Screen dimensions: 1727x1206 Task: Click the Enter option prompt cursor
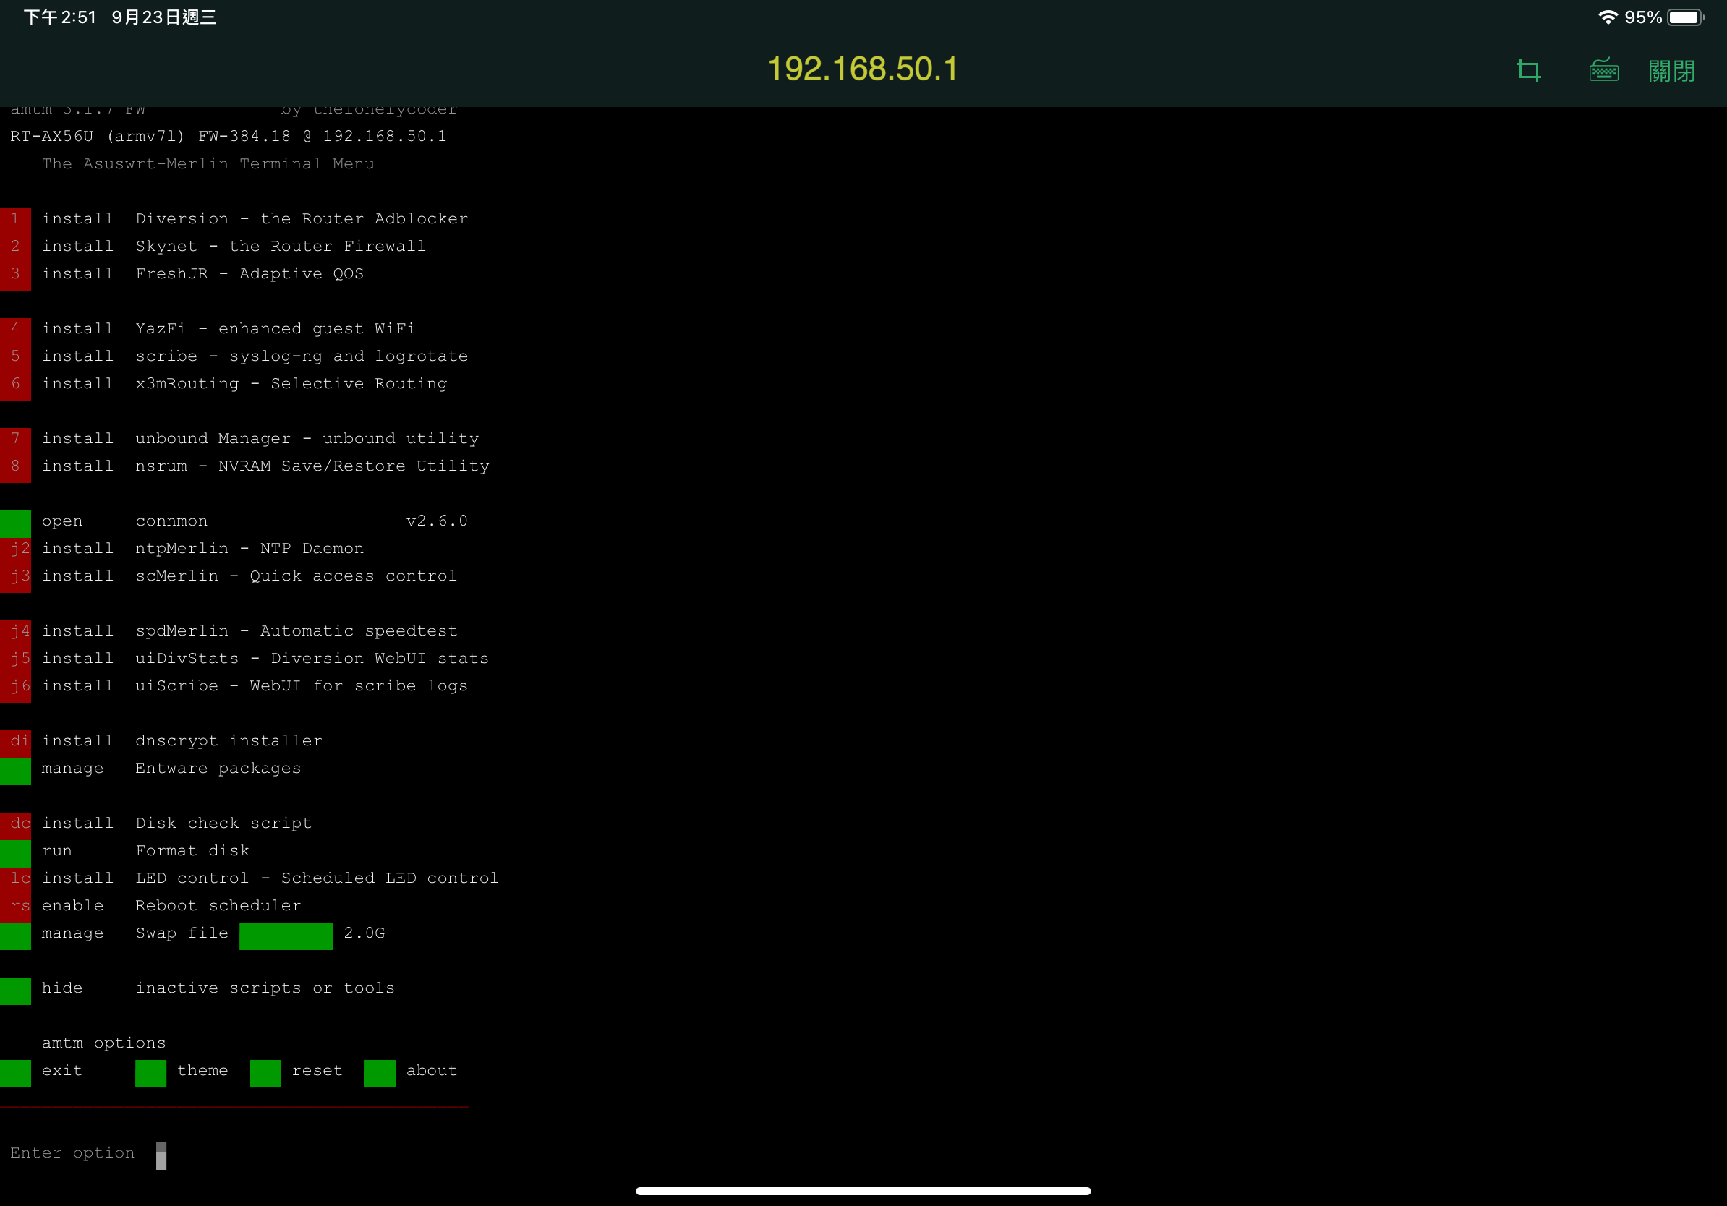point(161,1156)
